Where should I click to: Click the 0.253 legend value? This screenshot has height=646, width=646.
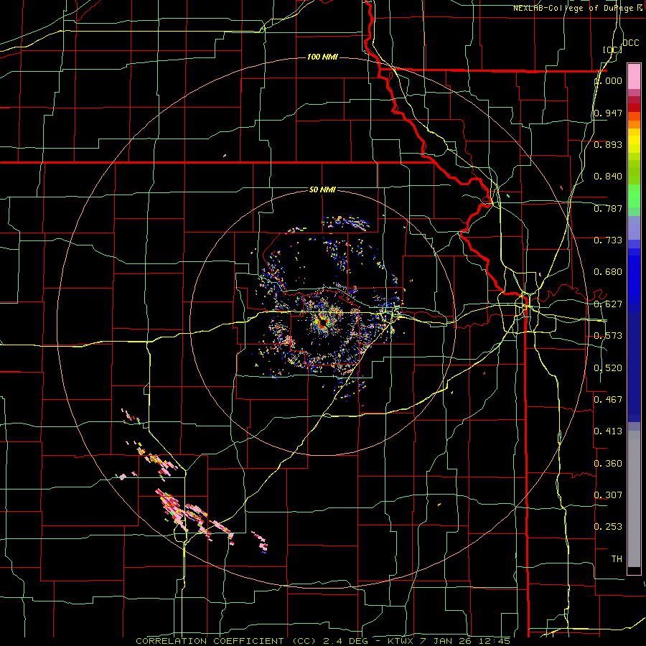click(608, 527)
